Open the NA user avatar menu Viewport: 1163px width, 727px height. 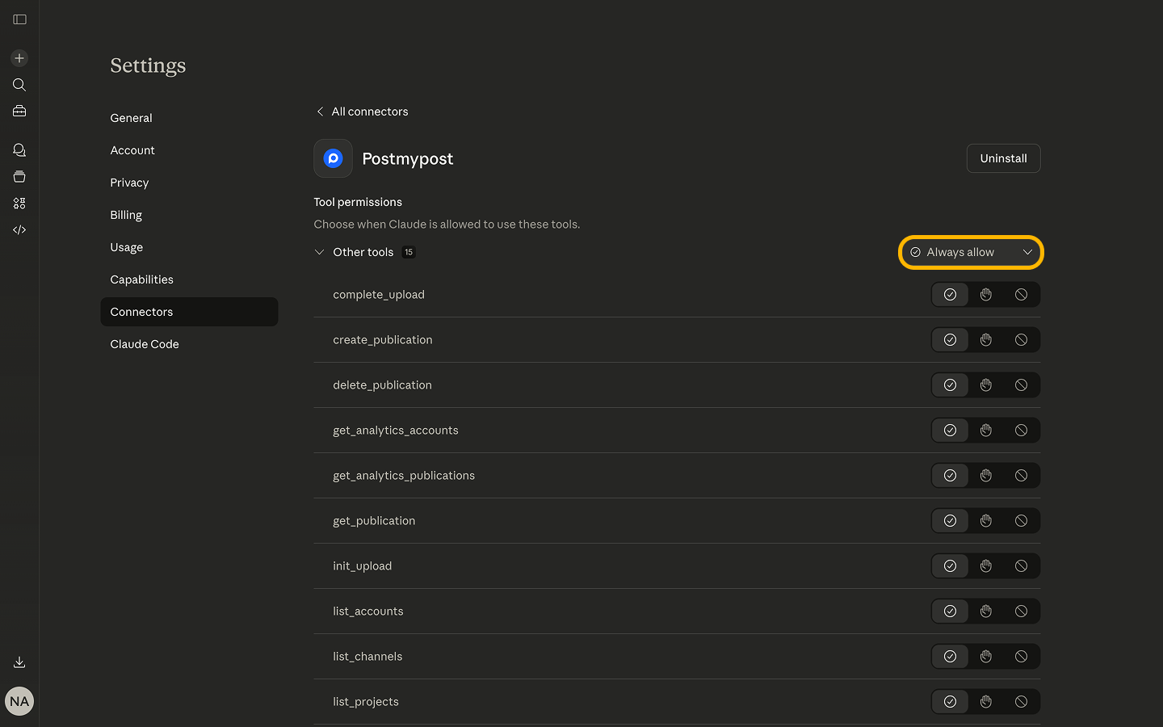[19, 701]
